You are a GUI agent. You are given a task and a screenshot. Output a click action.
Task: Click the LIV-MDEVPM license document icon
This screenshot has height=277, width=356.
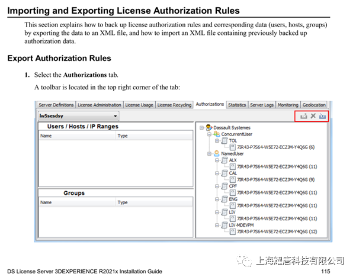[x=224, y=225]
